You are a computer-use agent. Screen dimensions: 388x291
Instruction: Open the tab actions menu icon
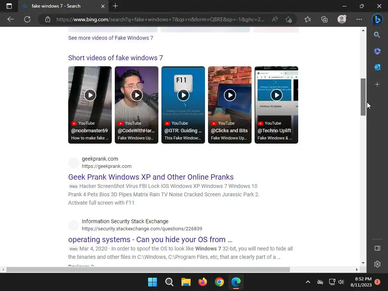[9, 6]
